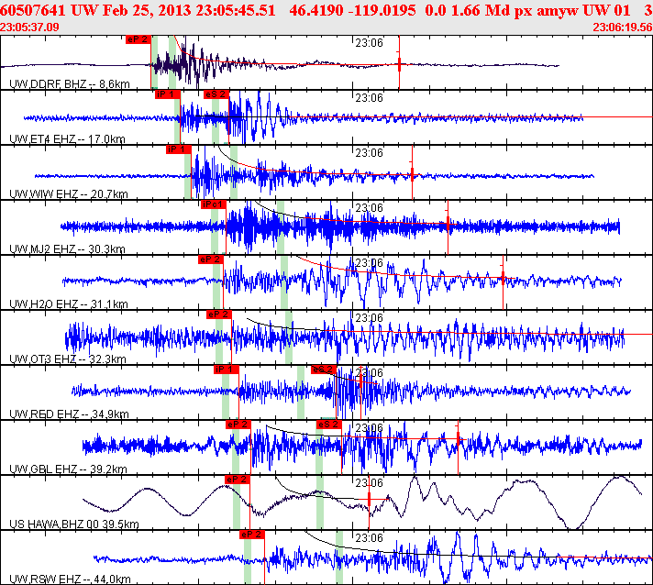Select the UW.MJ2.EHZ -- 30.3km station label
The width and height of the screenshot is (653, 585).
pyautogui.click(x=67, y=249)
